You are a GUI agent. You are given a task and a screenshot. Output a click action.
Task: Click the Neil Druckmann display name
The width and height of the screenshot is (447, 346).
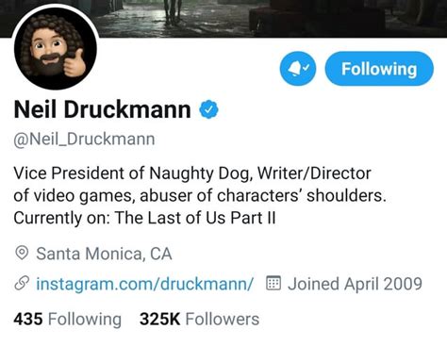[x=103, y=109]
